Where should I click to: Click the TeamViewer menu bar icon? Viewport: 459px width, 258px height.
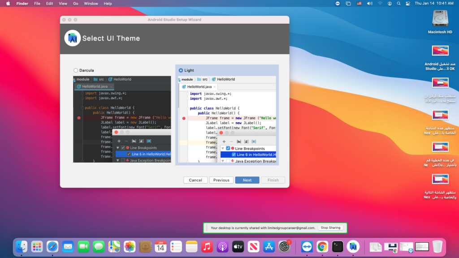(x=338, y=4)
